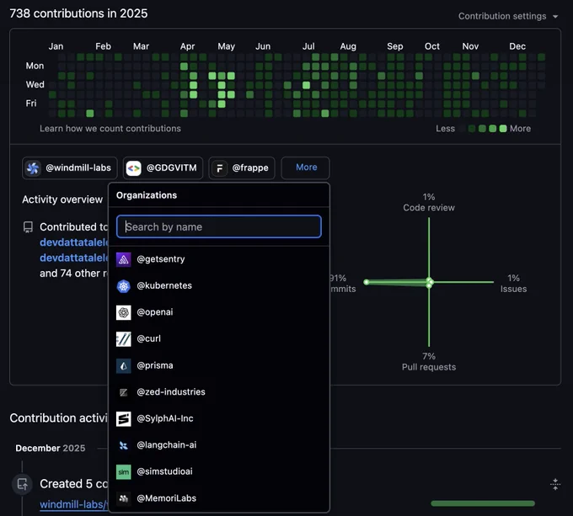Click the Issues label on the chart
The image size is (573, 516).
point(513,289)
